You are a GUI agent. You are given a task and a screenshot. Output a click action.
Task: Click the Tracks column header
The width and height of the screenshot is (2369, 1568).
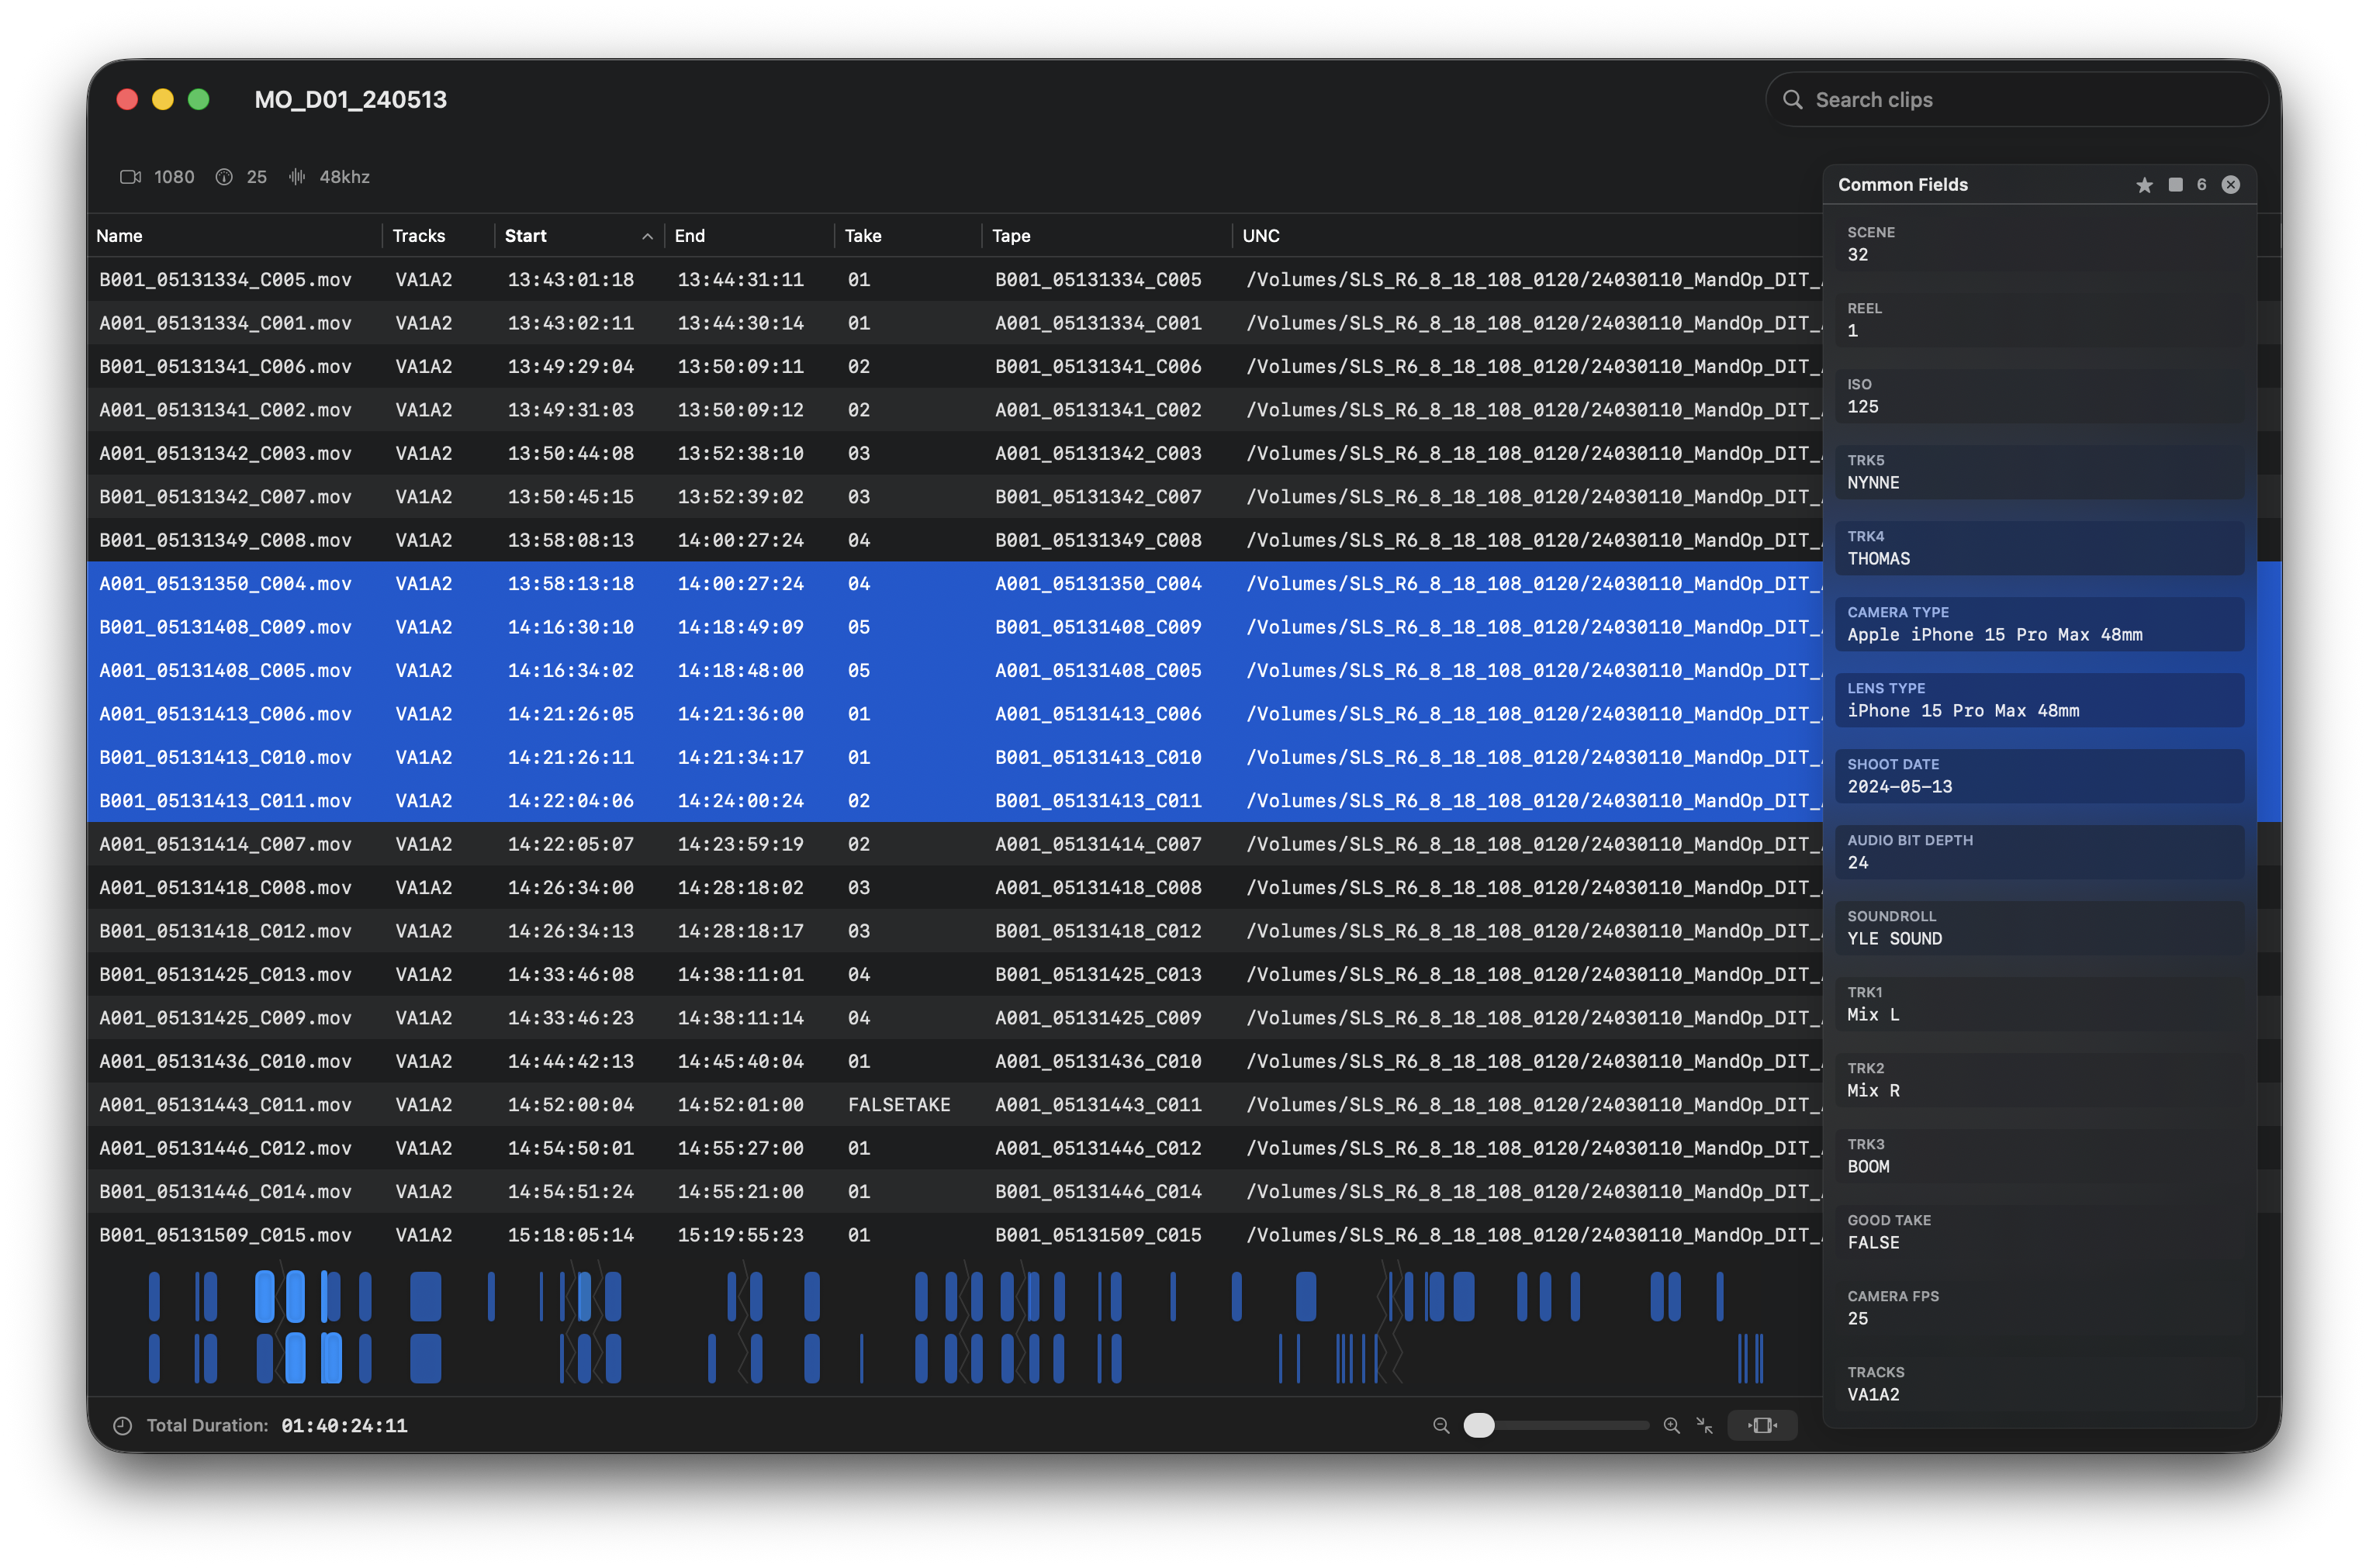418,236
